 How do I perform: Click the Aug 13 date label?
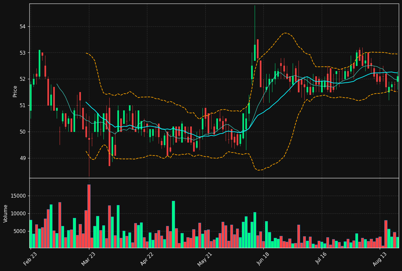click(x=379, y=259)
